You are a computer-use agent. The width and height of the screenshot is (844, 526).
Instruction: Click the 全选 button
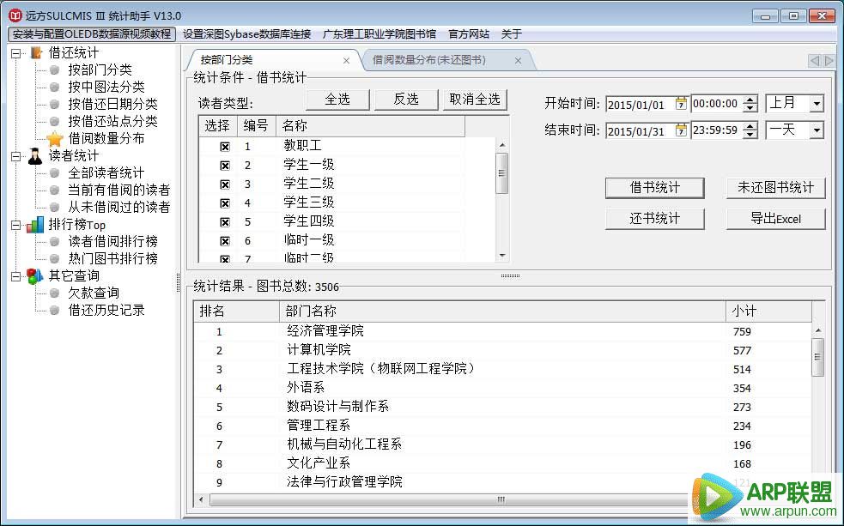coord(337,100)
